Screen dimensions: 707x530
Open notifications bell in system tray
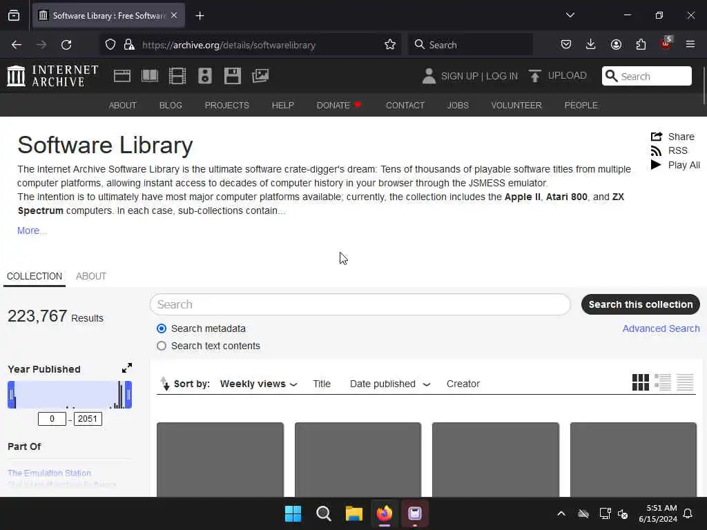click(x=688, y=513)
